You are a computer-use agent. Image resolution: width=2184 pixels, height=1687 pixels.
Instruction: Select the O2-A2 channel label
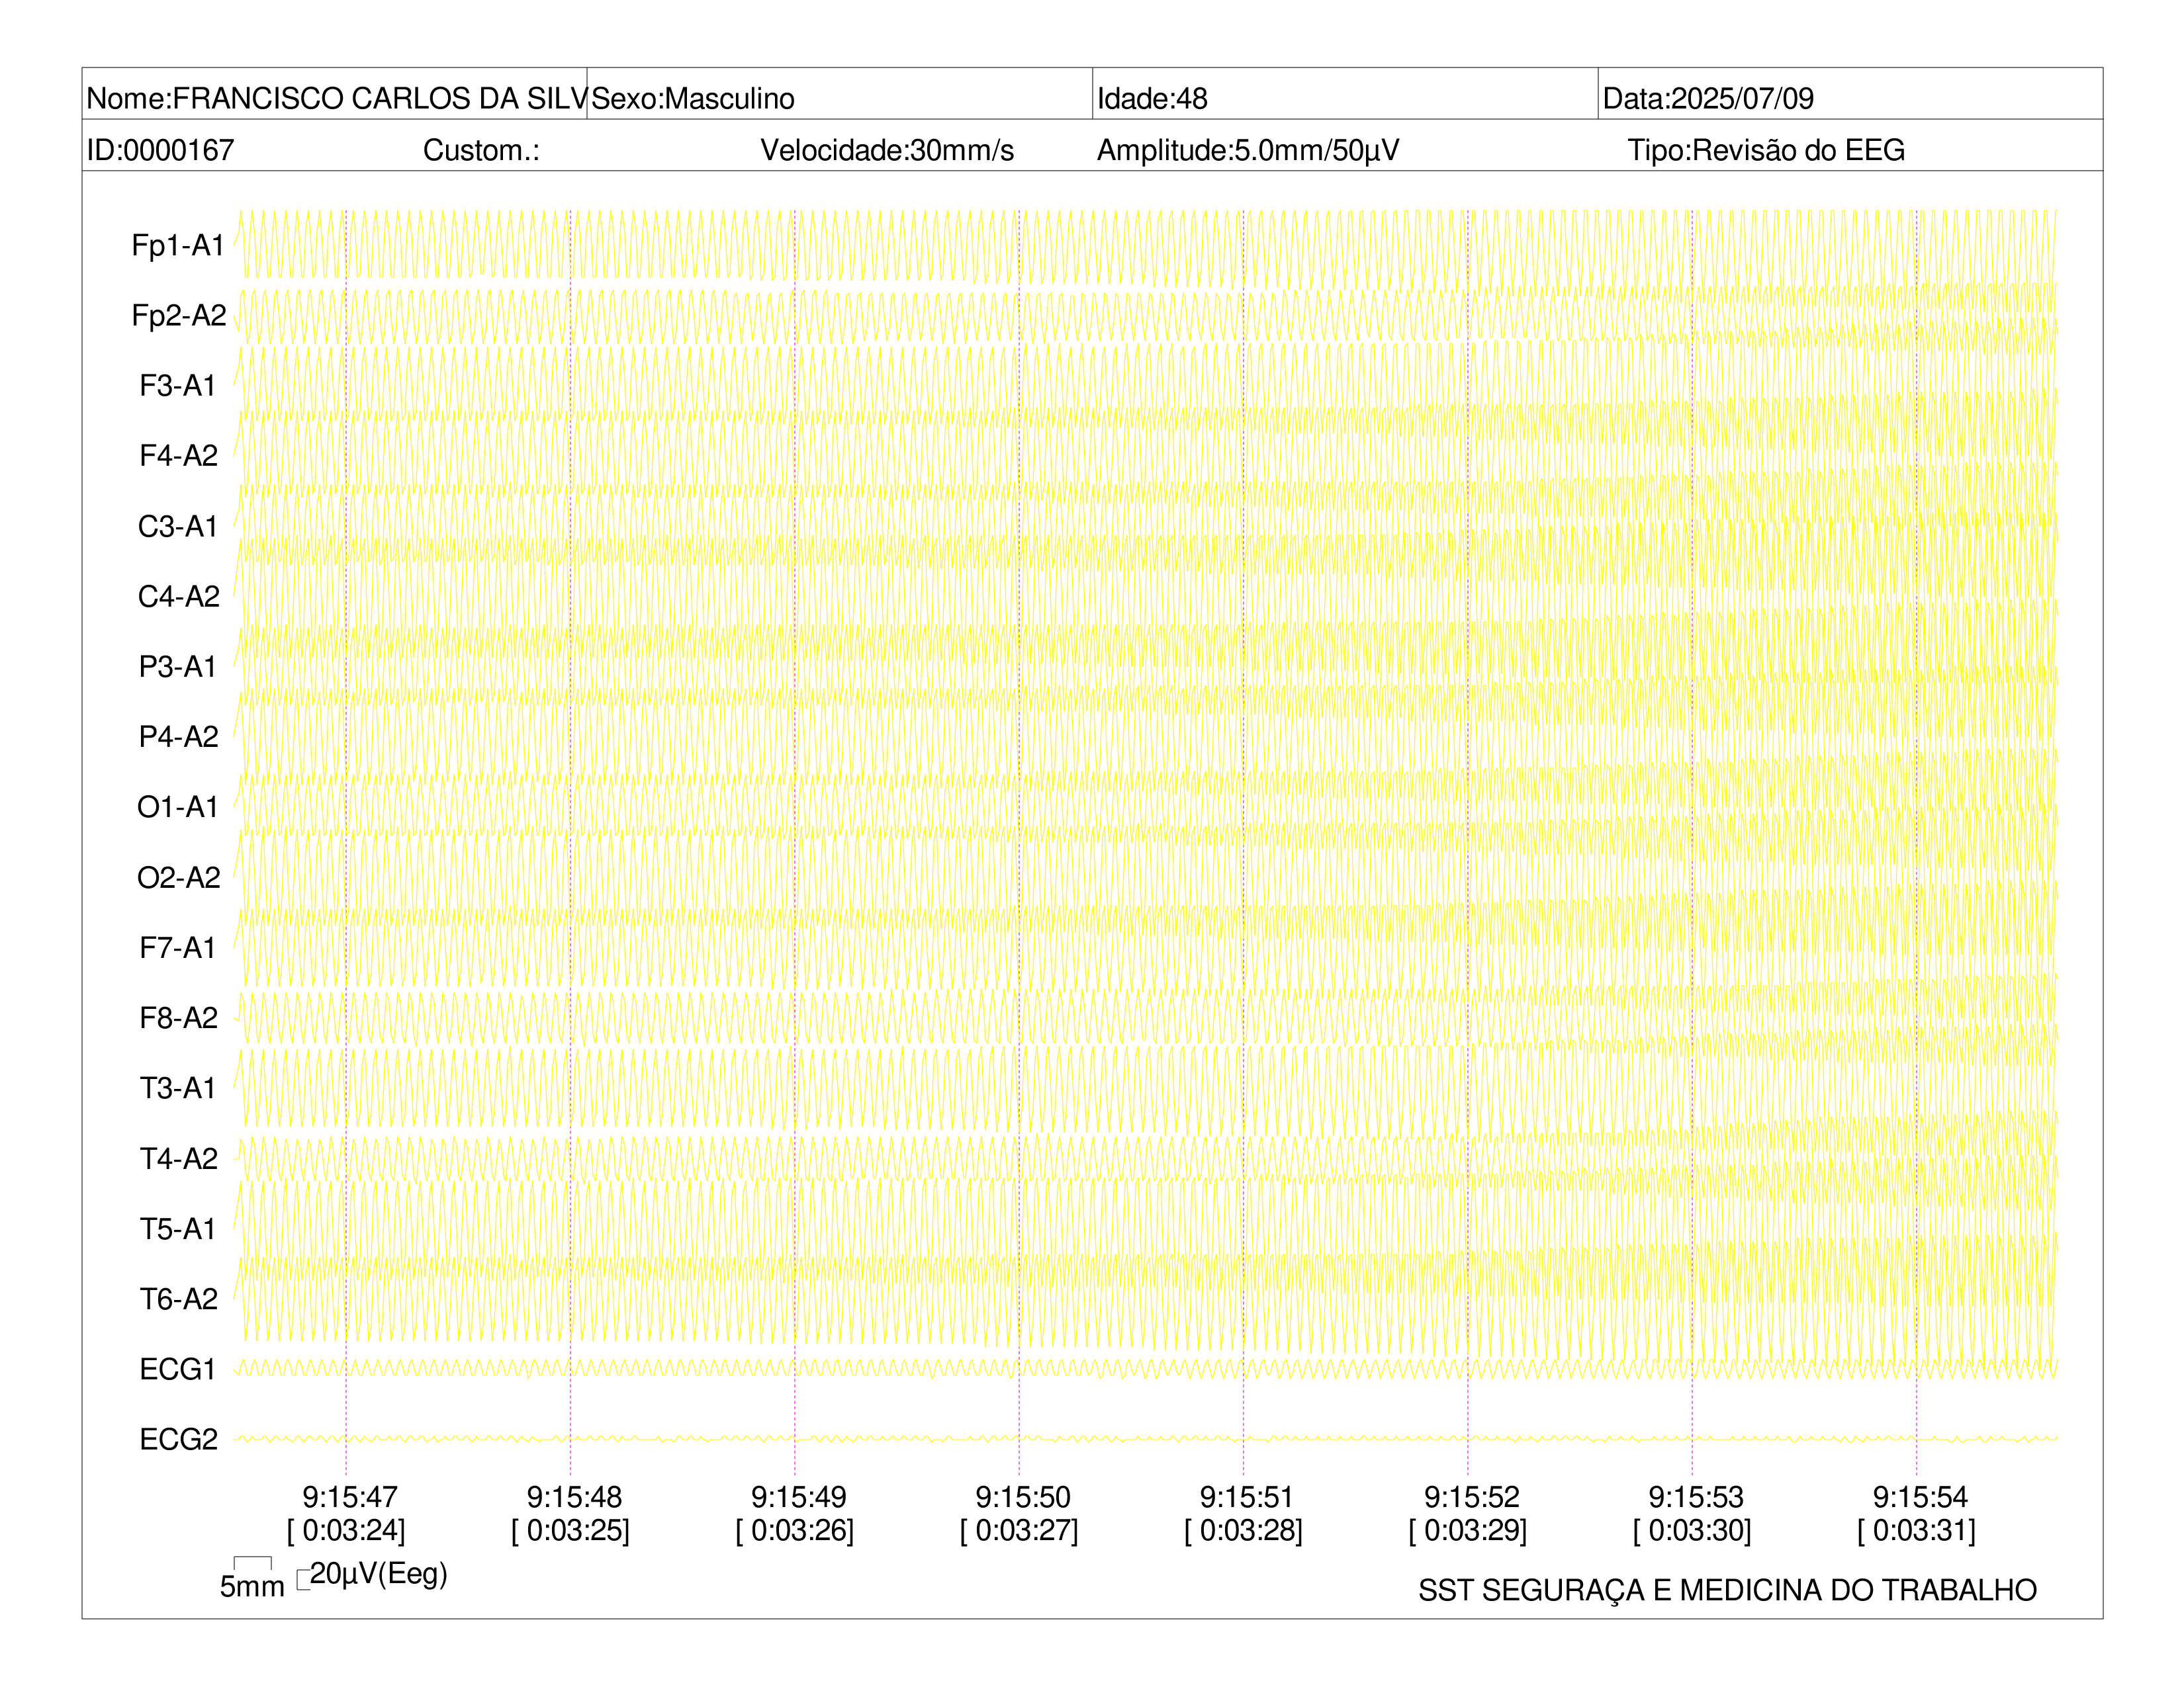click(x=178, y=877)
